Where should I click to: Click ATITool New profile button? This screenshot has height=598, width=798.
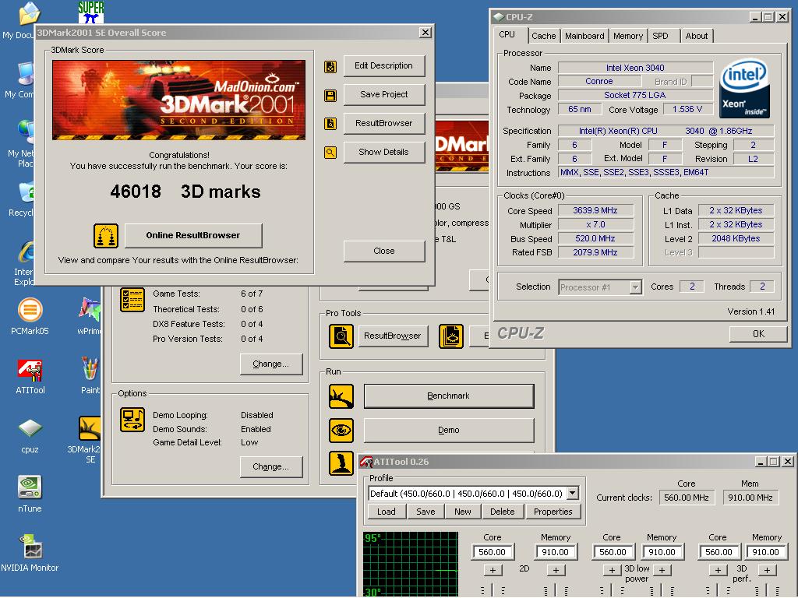point(463,512)
